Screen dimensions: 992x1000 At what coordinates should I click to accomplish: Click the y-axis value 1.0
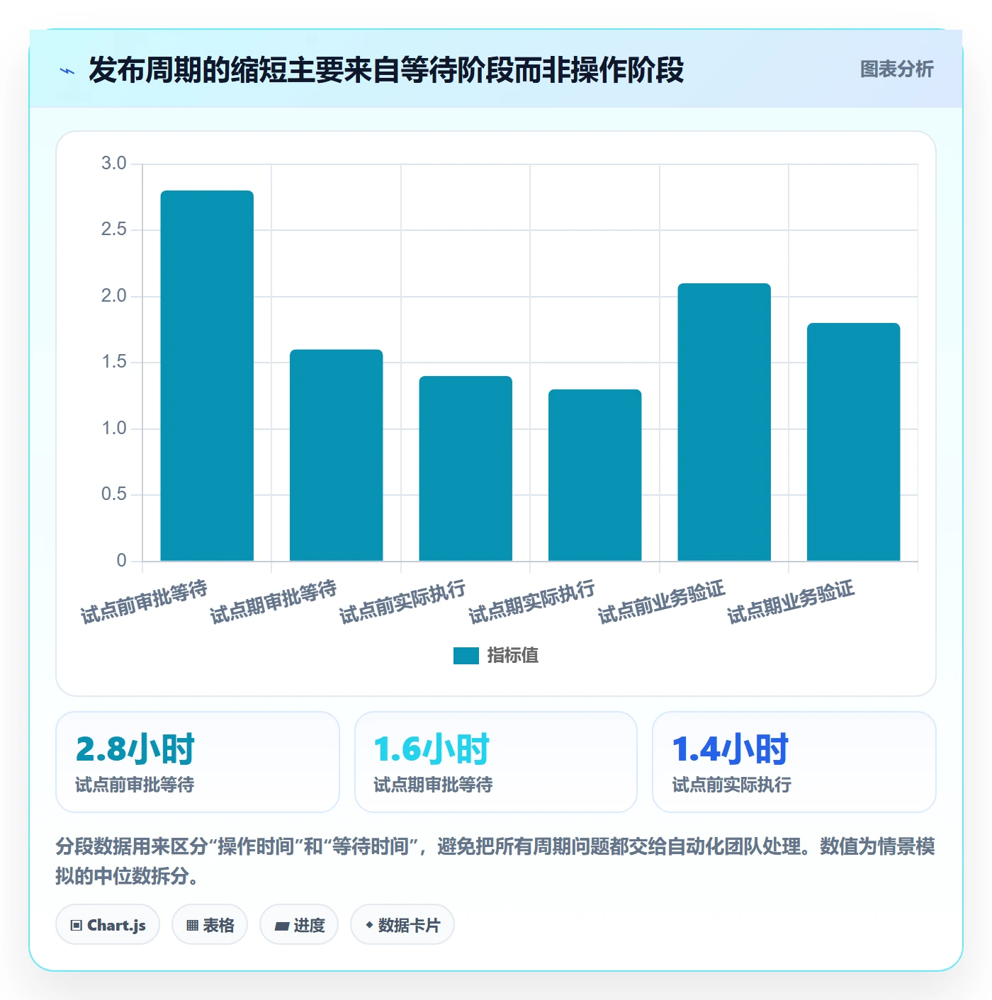click(113, 428)
